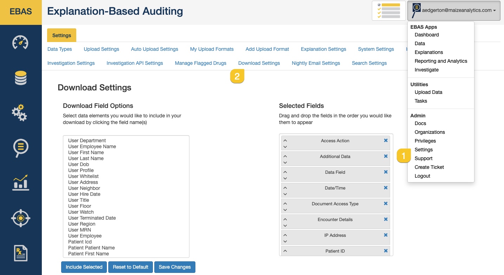Click the database stack sidebar icon

[20, 78]
